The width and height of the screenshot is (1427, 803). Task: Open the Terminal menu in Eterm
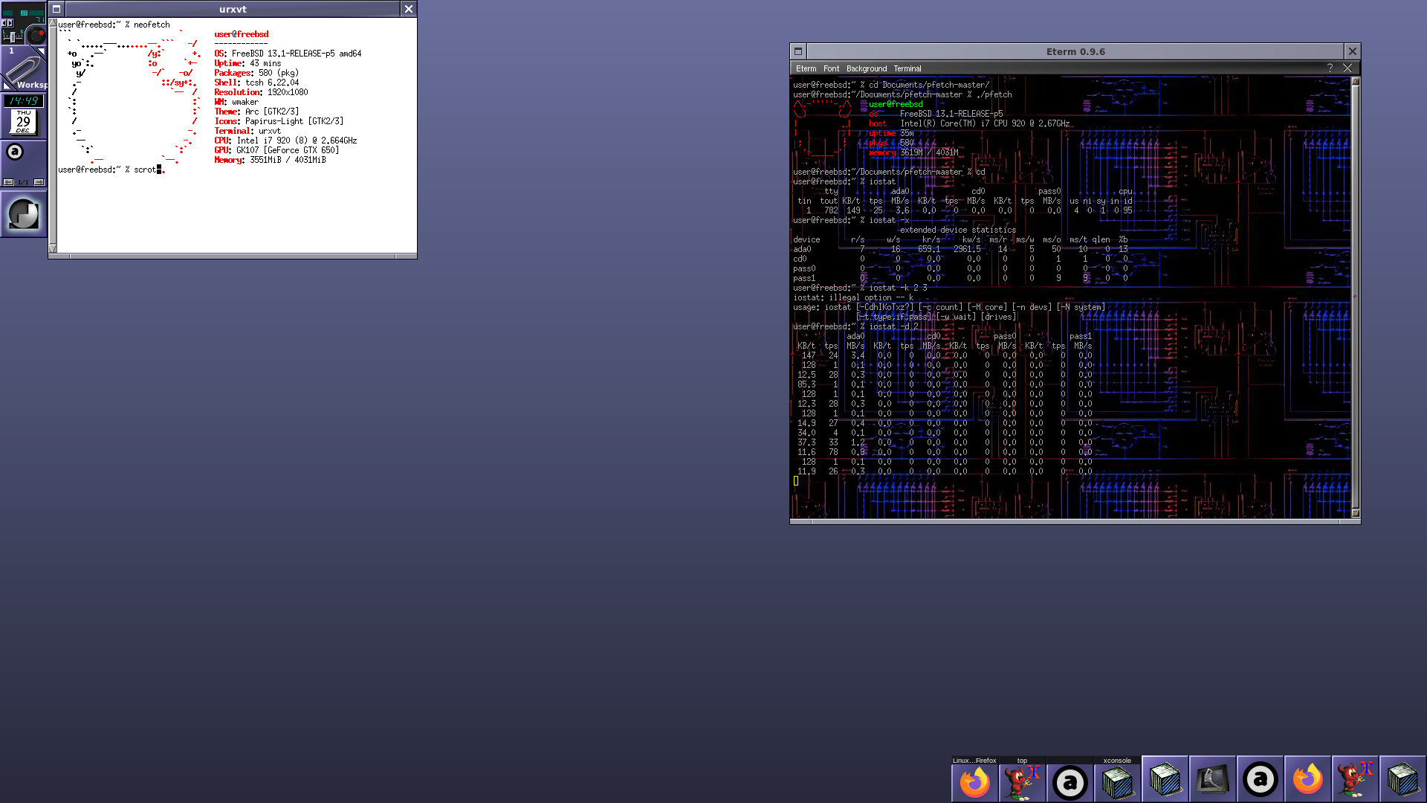pos(907,68)
